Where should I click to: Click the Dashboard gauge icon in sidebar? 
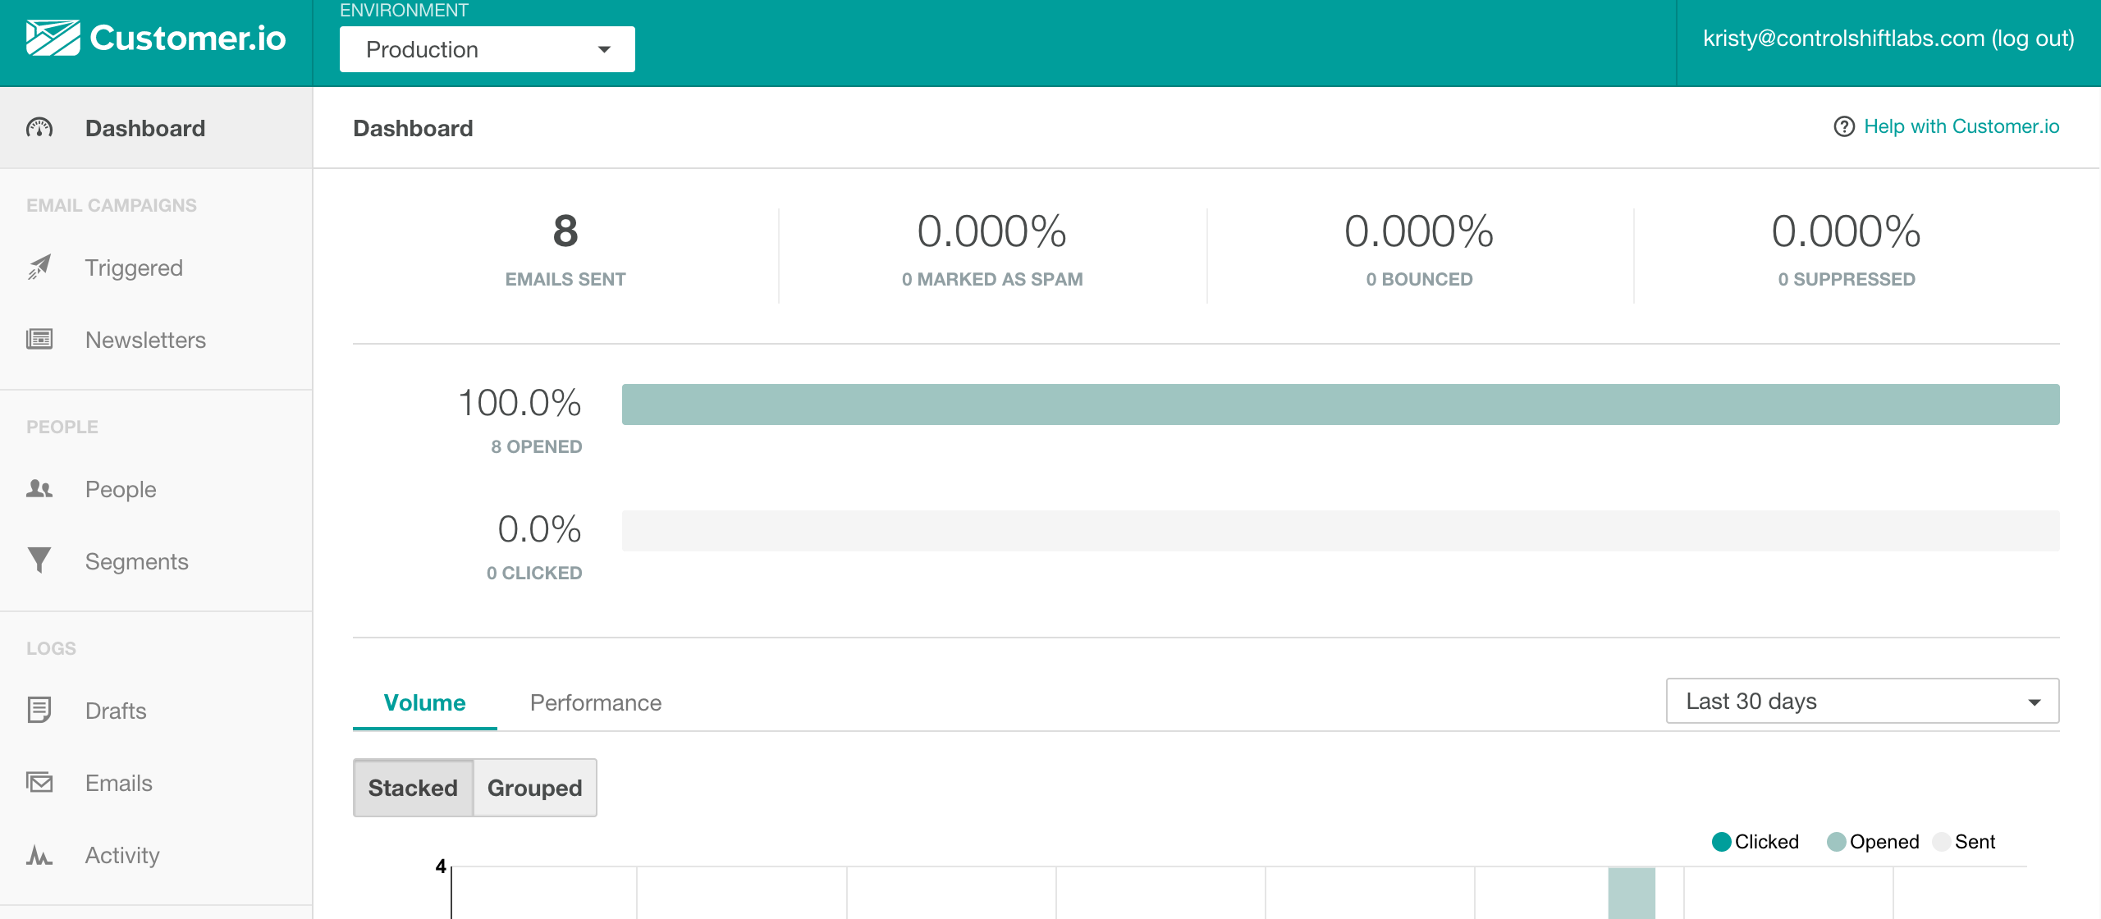pos(39,128)
